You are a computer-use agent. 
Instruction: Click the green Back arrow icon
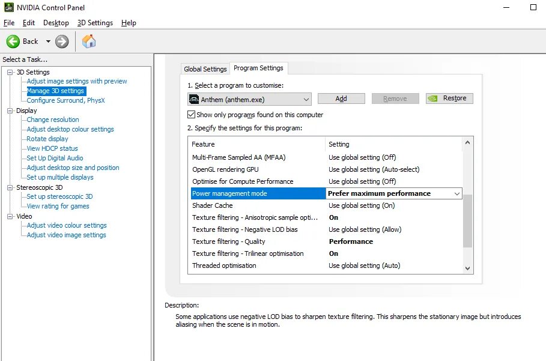click(13, 41)
